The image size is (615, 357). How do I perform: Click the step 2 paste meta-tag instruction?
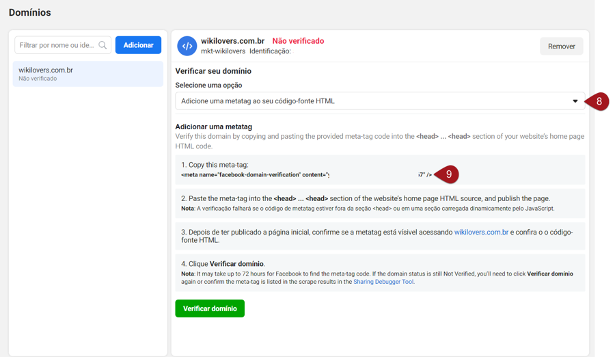click(366, 198)
